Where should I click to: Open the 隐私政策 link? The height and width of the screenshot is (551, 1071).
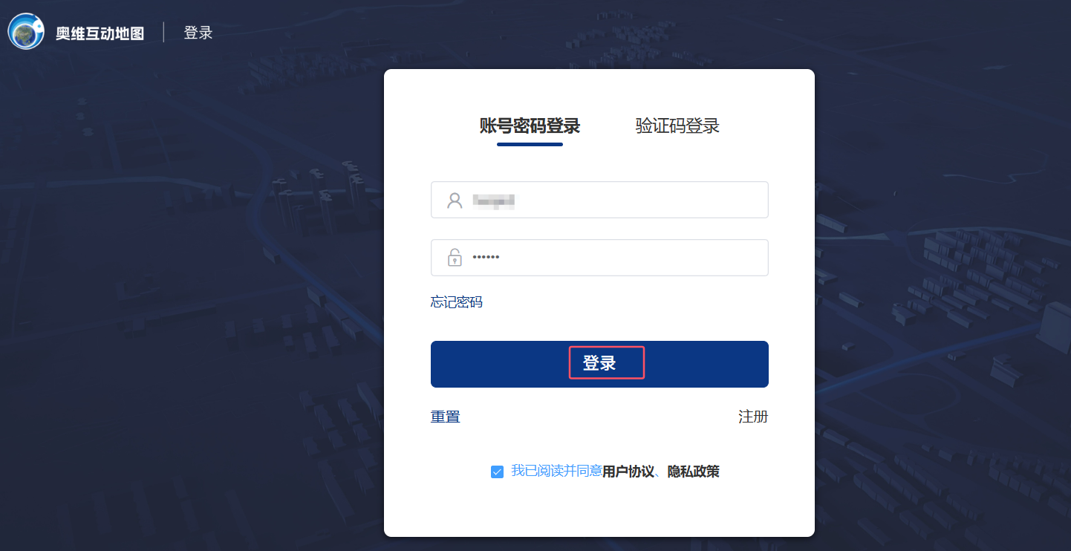[x=693, y=471]
